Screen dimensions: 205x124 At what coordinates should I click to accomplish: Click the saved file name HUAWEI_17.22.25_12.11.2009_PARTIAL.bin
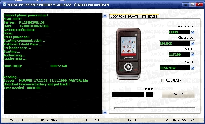coord(53,81)
